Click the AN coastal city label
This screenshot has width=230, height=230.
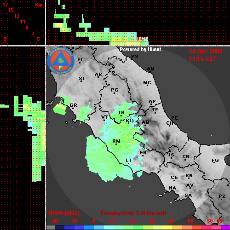point(150,69)
